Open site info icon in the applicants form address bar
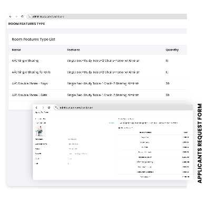205x200 pixels. pos(56,108)
